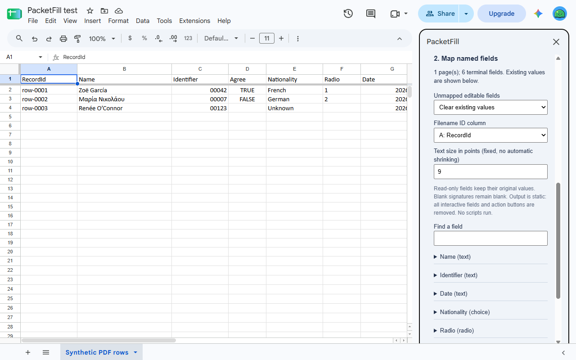Open the Filename ID column dropdown
The height and width of the screenshot is (360, 576).
[x=490, y=135]
